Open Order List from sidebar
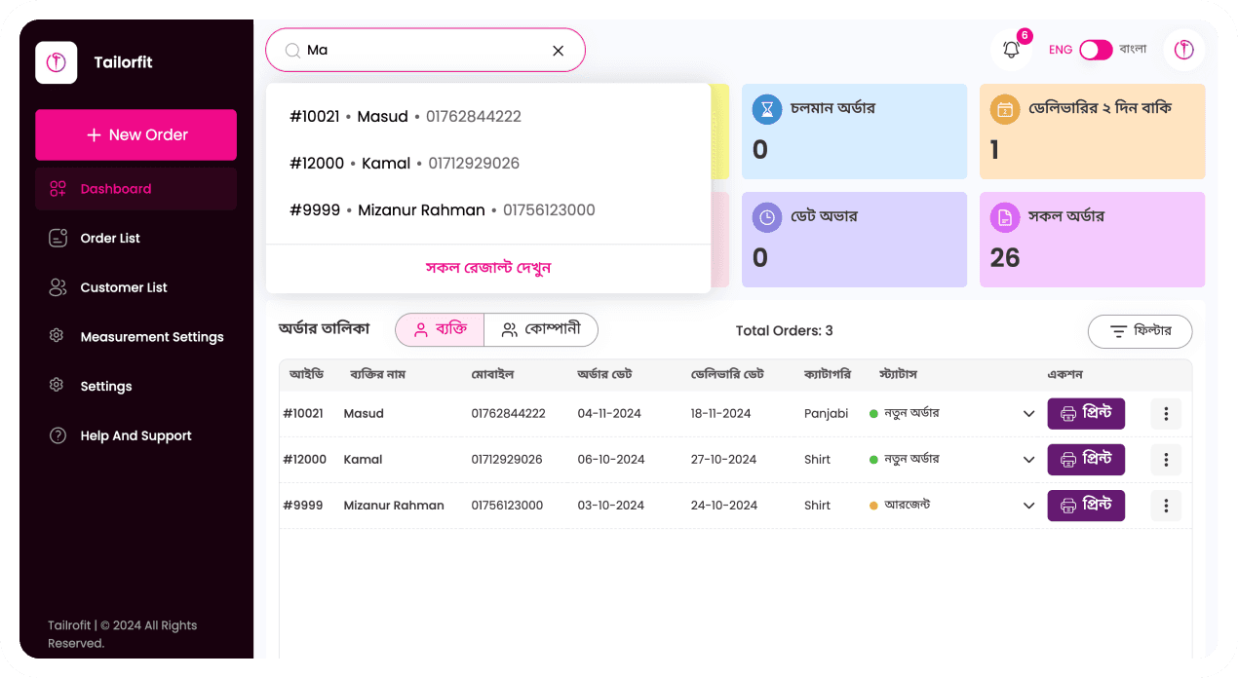Viewport: 1238px width, 678px height. click(135, 239)
